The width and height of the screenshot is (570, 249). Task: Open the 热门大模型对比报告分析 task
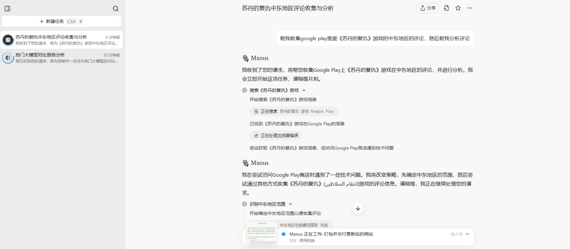click(x=61, y=58)
